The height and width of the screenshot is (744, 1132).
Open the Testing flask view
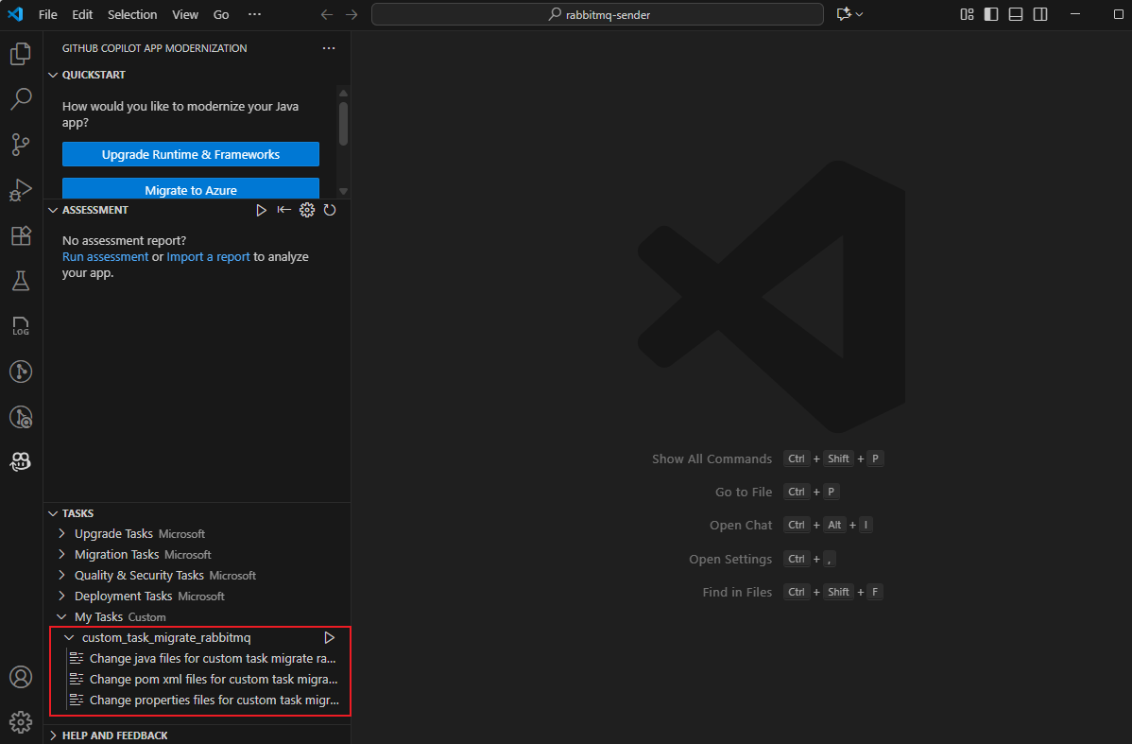[x=21, y=280]
